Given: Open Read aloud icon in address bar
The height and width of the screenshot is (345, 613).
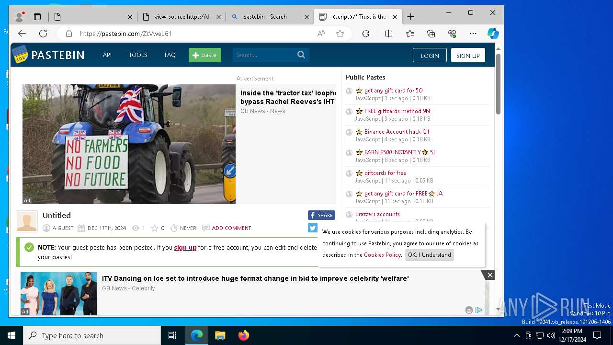Looking at the screenshot, I should [x=321, y=34].
